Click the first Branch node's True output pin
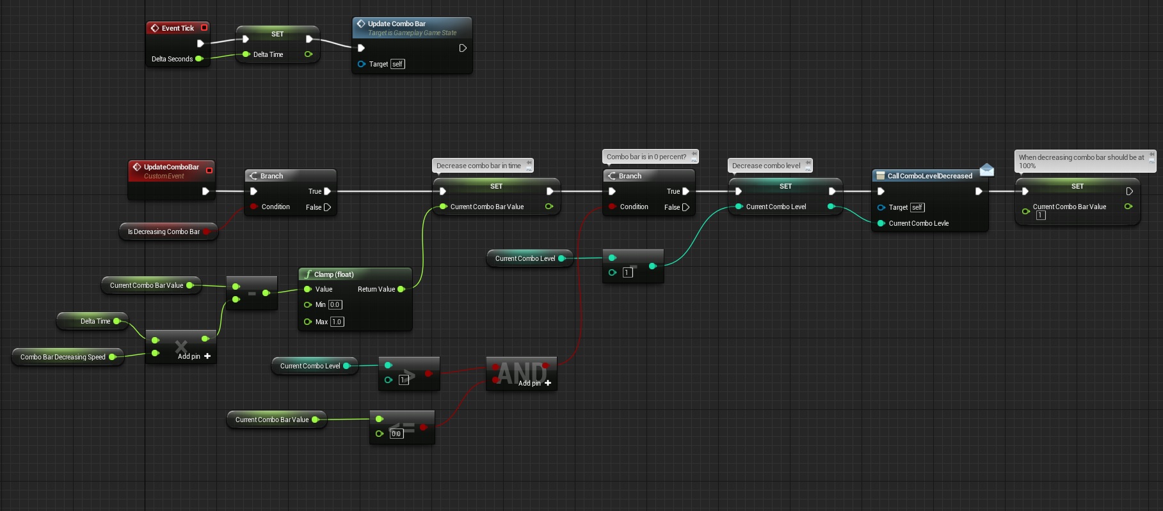Screen dimensions: 1163x511 point(328,191)
